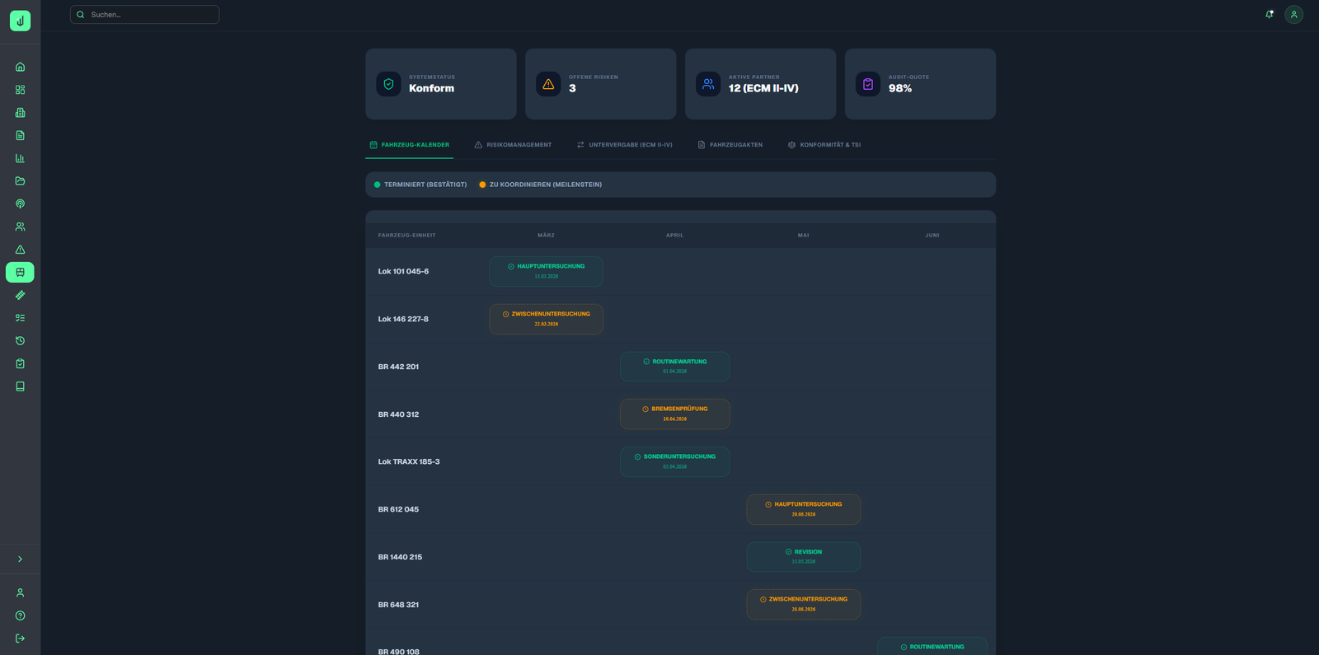This screenshot has height=655, width=1319.
Task: Open the Bremsenprüfung event for BR 440 312
Action: [x=674, y=414]
